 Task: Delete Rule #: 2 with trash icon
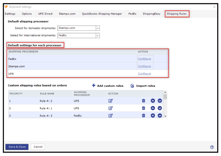[144, 101]
